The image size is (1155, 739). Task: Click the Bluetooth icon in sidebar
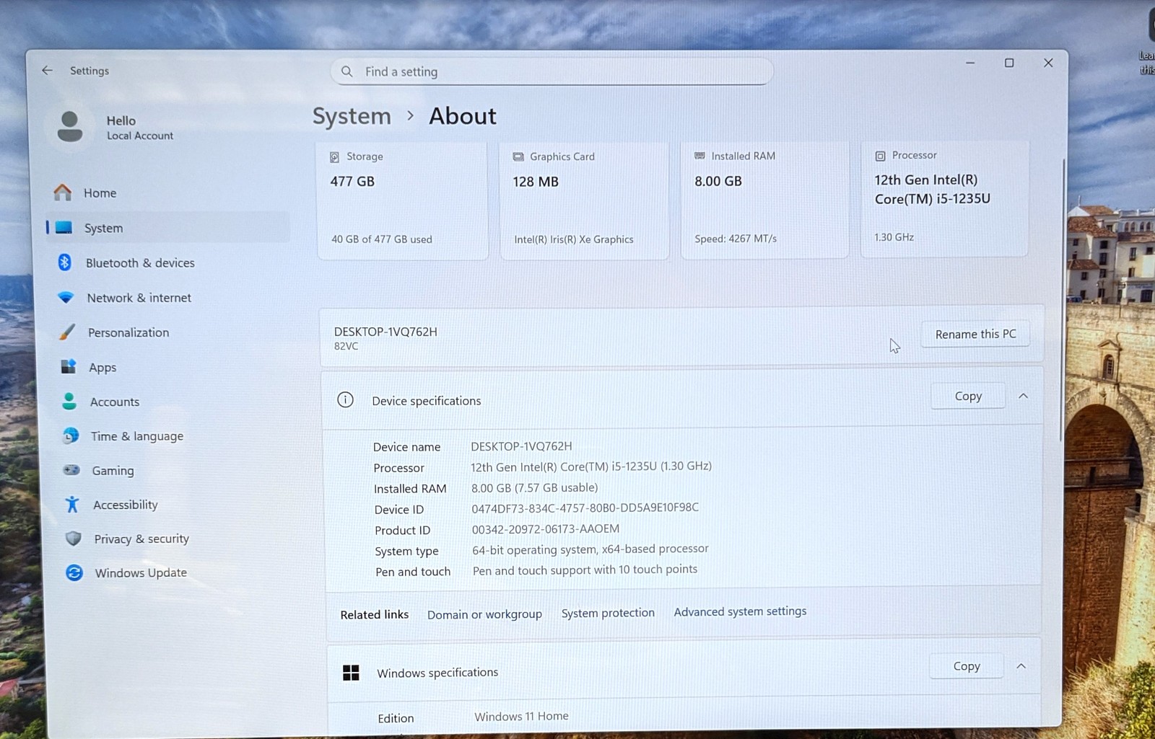[x=64, y=262]
